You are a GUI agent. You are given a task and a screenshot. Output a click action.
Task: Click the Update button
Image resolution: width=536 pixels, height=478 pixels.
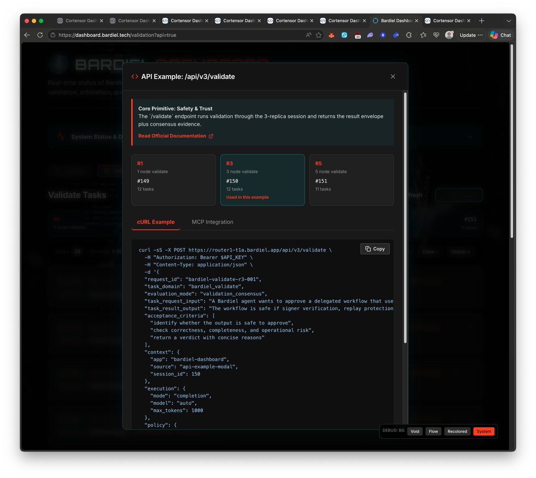click(468, 35)
